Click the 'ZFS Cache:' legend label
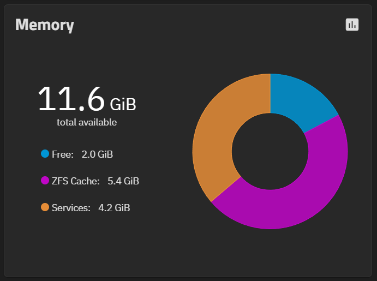 (x=76, y=181)
